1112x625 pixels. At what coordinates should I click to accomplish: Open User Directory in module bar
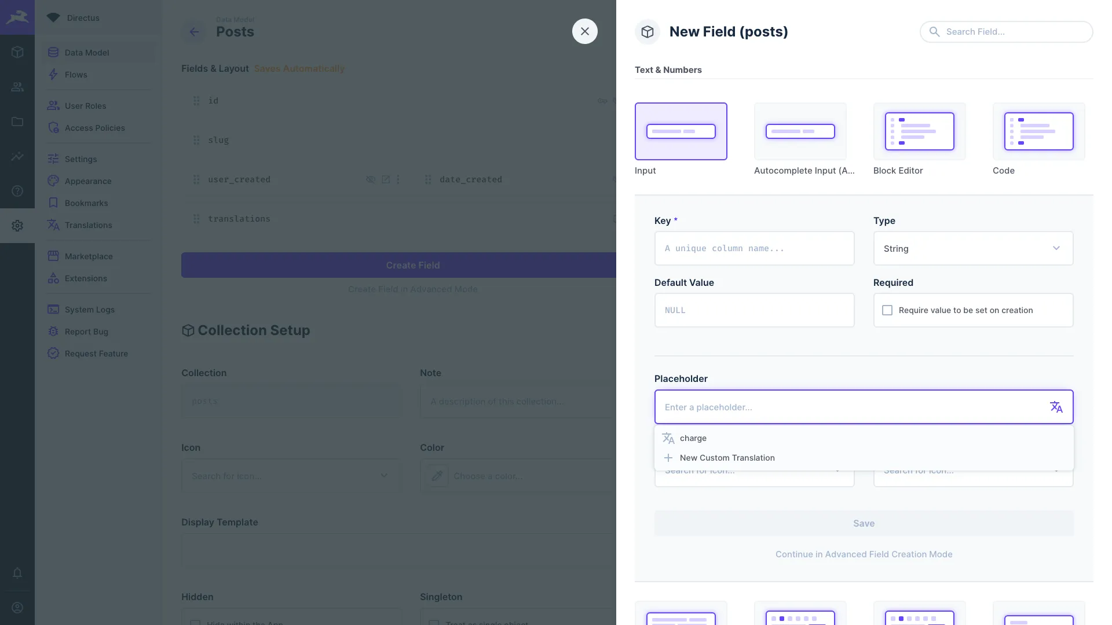pos(17,87)
